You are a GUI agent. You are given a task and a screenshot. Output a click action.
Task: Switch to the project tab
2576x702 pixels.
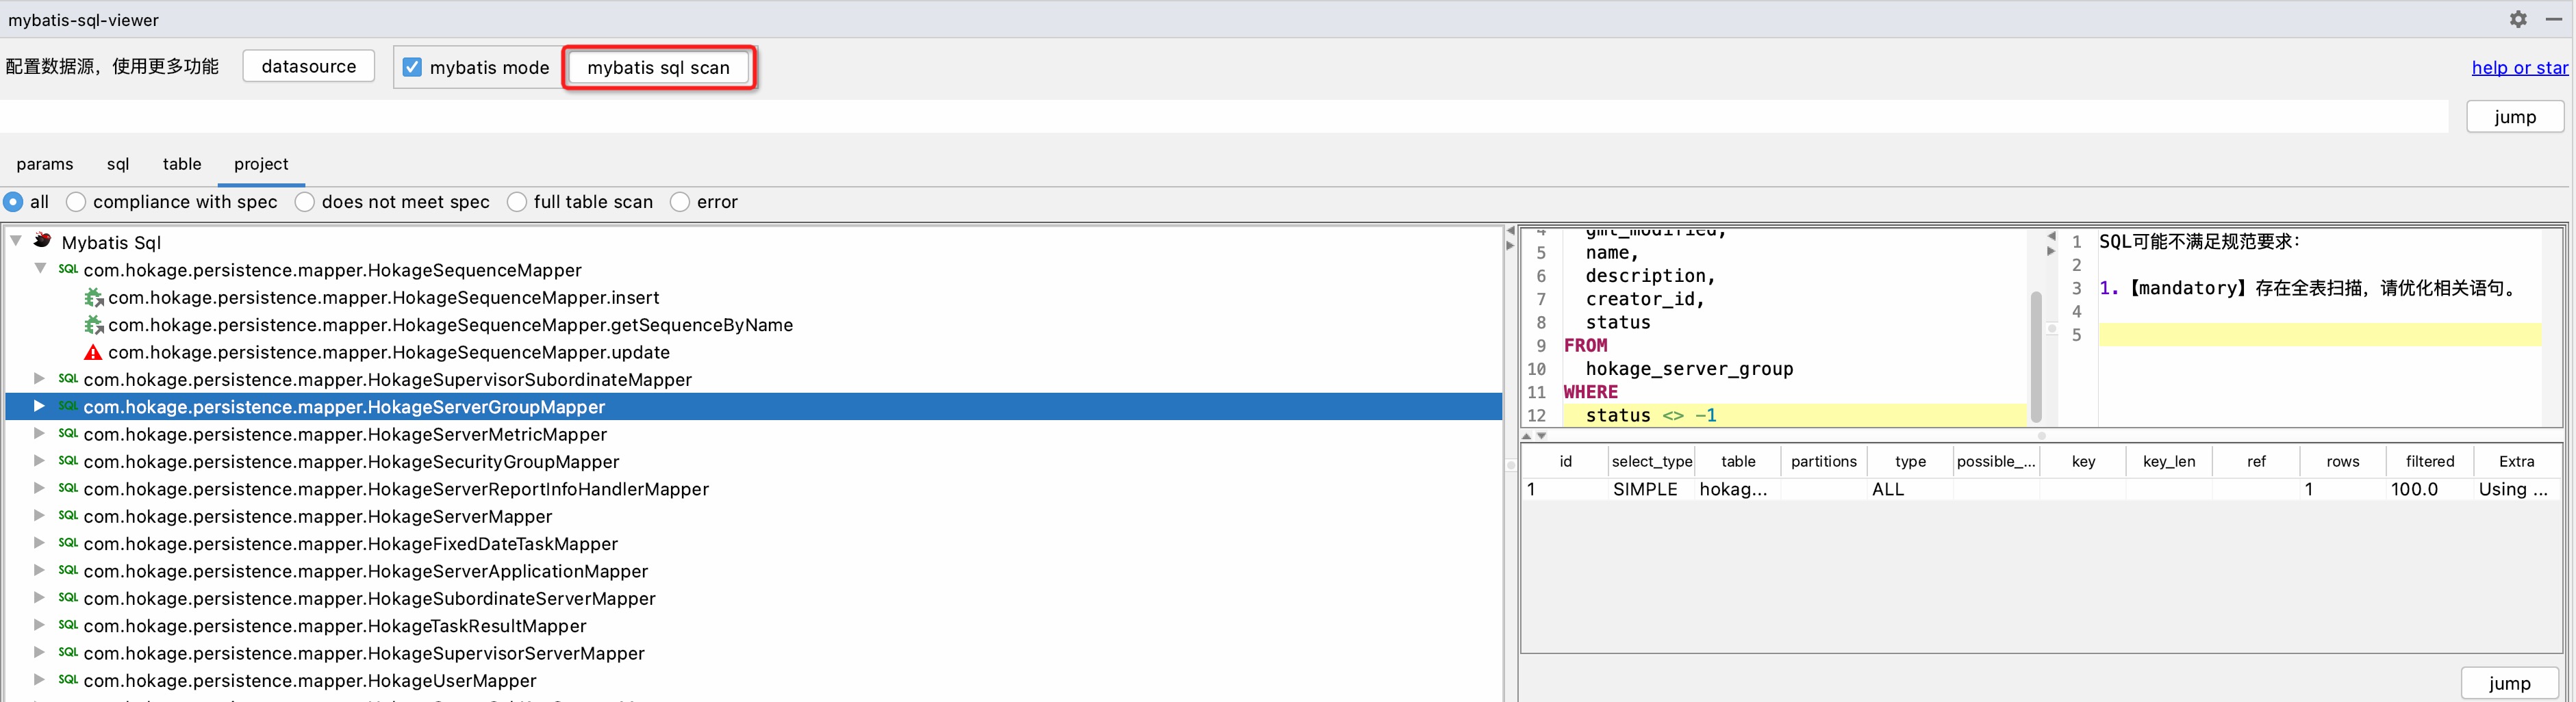pyautogui.click(x=261, y=164)
